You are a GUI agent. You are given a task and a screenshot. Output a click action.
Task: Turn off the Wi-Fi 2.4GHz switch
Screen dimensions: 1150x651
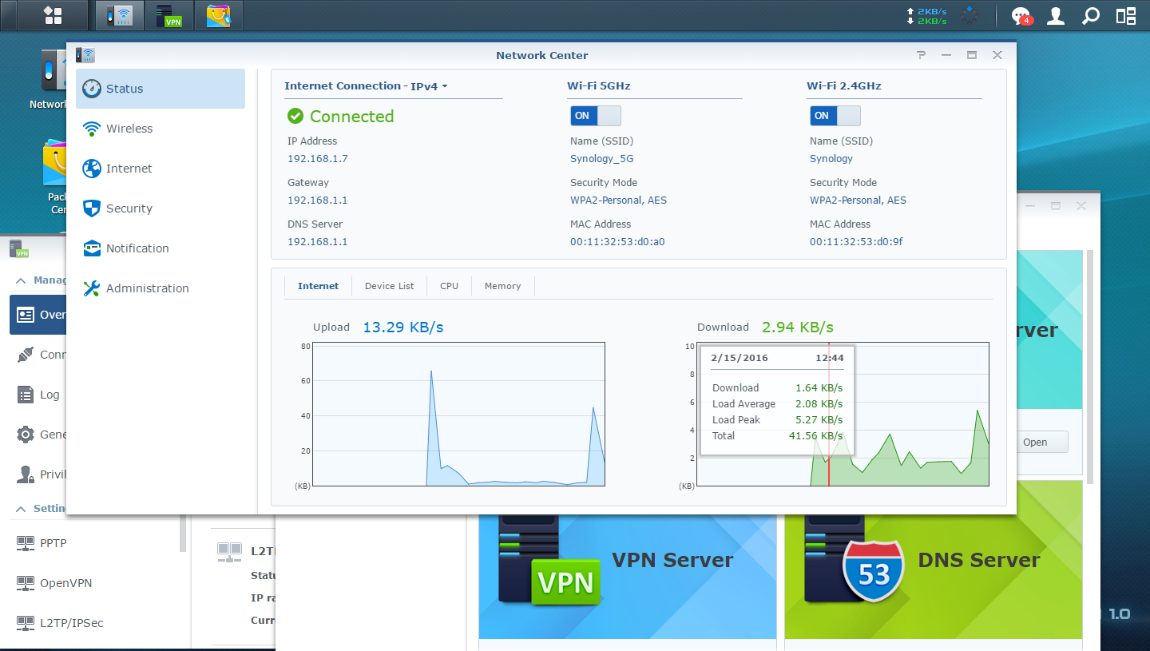coord(835,116)
